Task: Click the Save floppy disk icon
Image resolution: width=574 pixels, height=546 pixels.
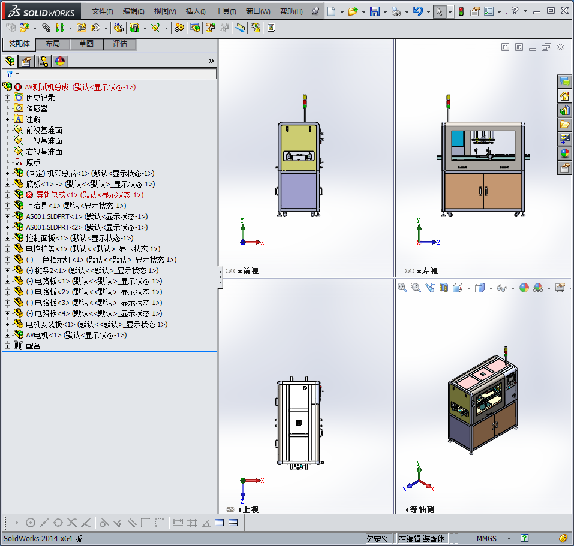Action: (x=374, y=11)
